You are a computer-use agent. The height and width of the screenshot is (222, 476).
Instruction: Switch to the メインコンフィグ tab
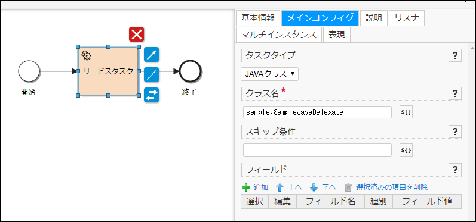(320, 18)
